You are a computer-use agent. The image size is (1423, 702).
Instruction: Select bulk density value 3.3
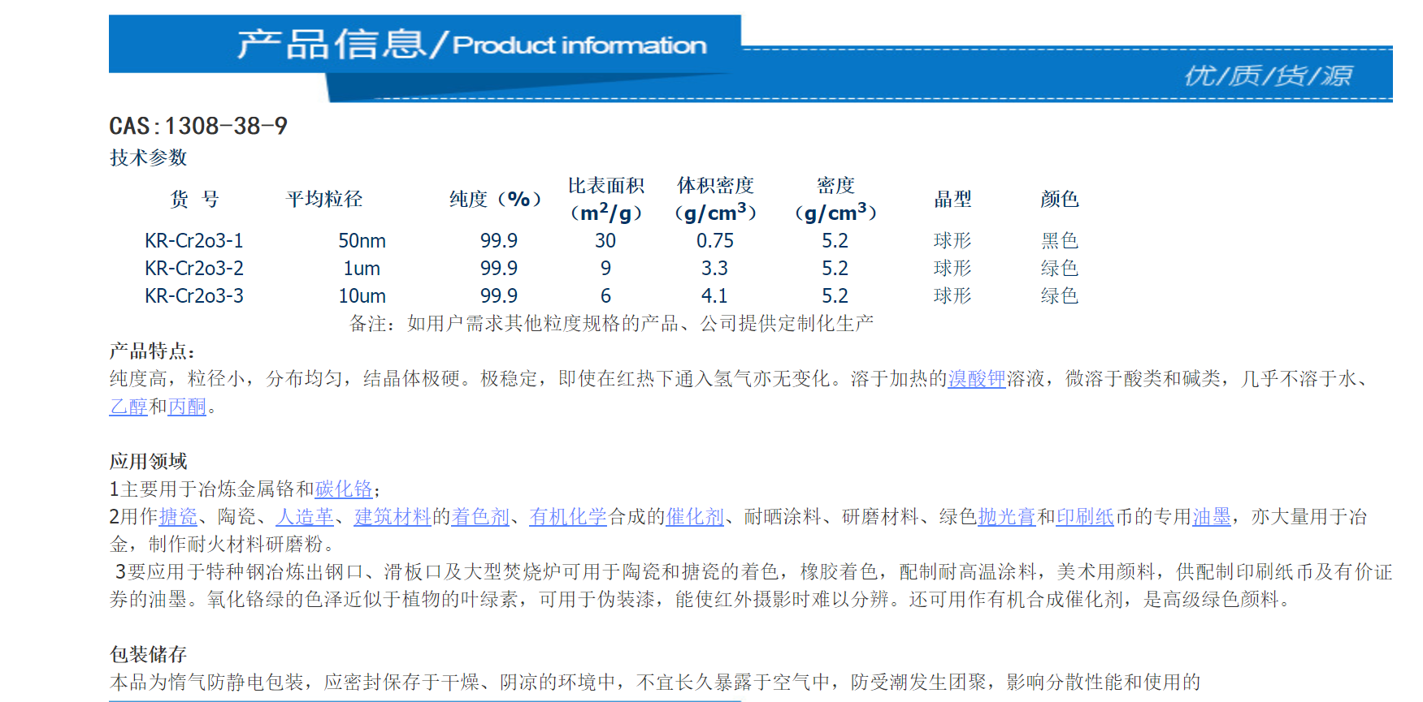(715, 269)
